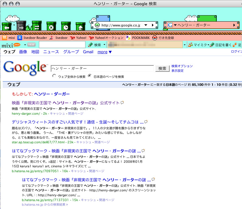Click the マイミク friends icon

pos(190,45)
